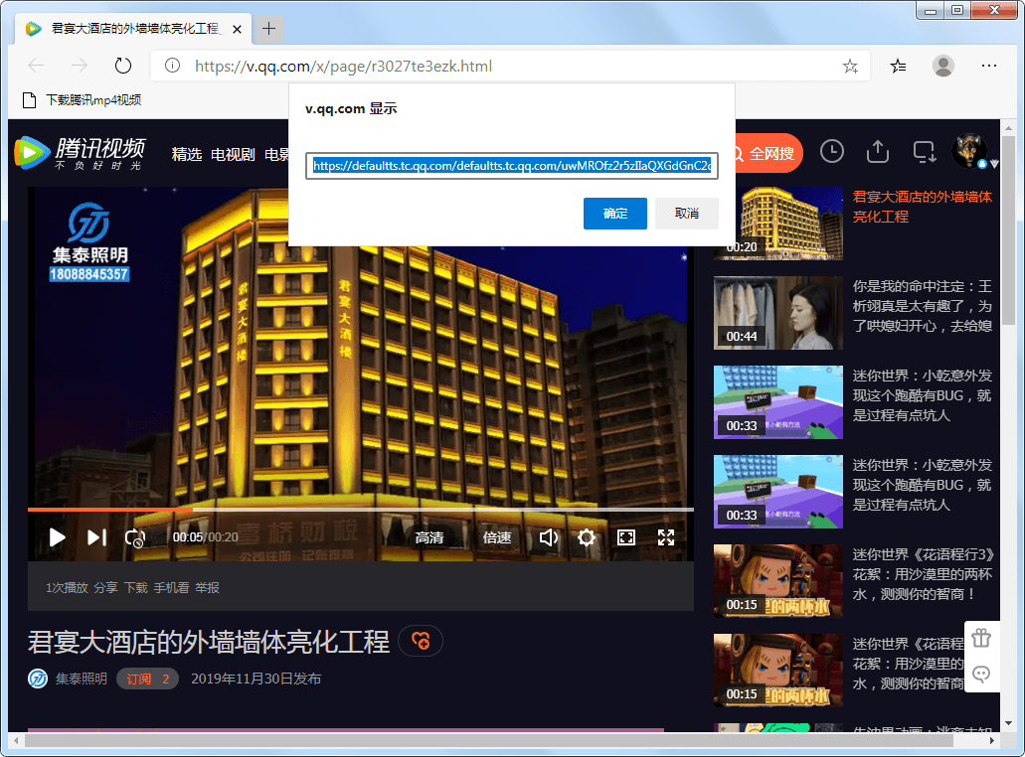Toggle web page fullscreen mode

(x=626, y=537)
